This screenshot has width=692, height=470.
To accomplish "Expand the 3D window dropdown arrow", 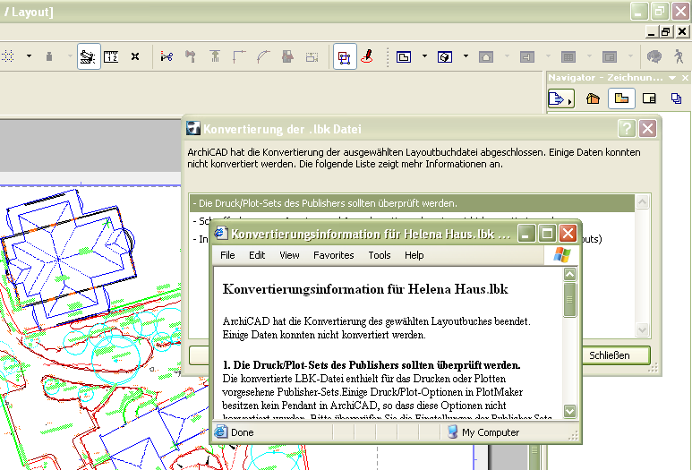I will tap(466, 56).
